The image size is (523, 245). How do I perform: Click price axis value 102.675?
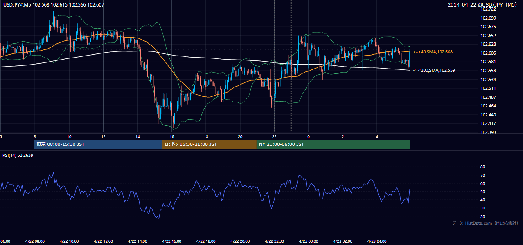click(x=488, y=27)
